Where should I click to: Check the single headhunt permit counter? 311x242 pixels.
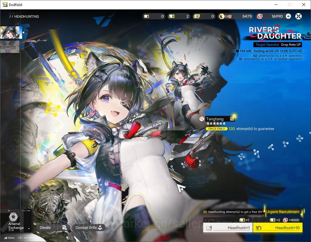(154, 16)
